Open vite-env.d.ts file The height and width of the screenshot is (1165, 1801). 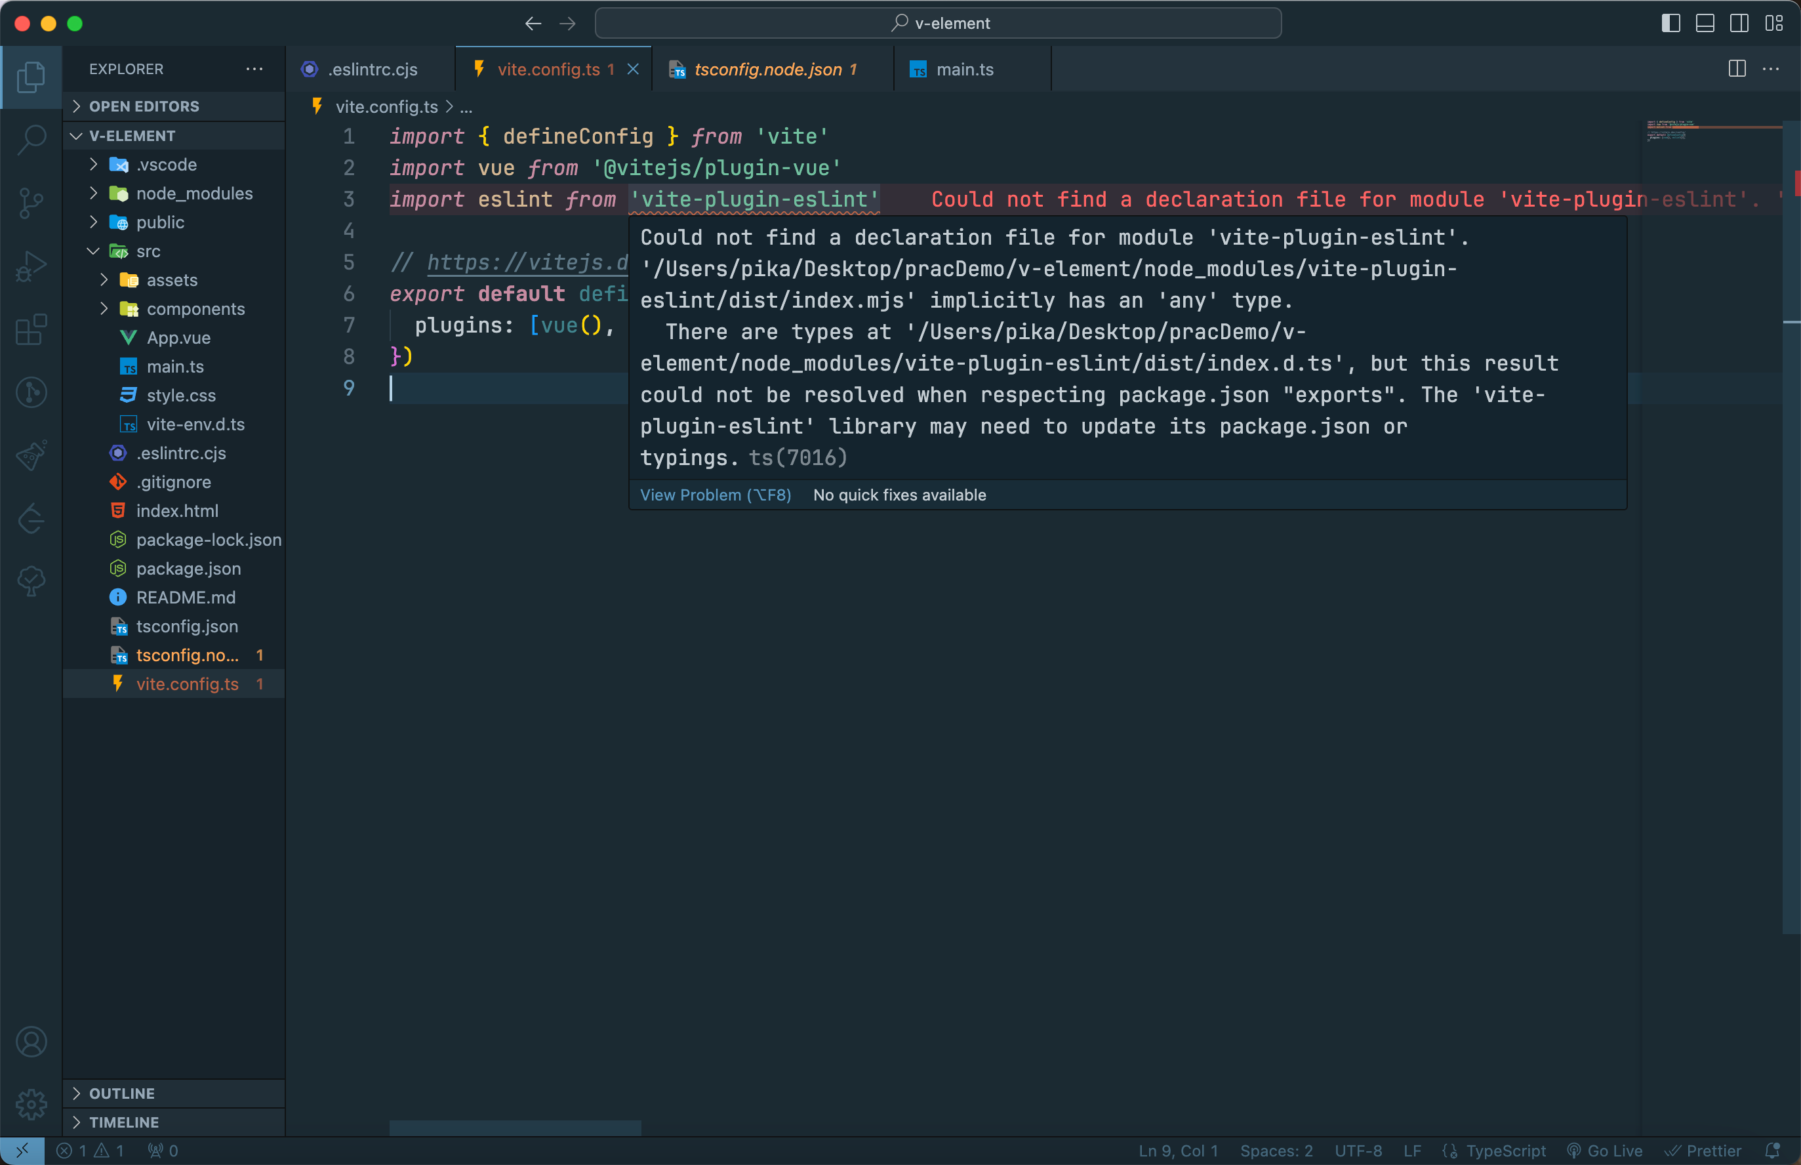click(174, 424)
